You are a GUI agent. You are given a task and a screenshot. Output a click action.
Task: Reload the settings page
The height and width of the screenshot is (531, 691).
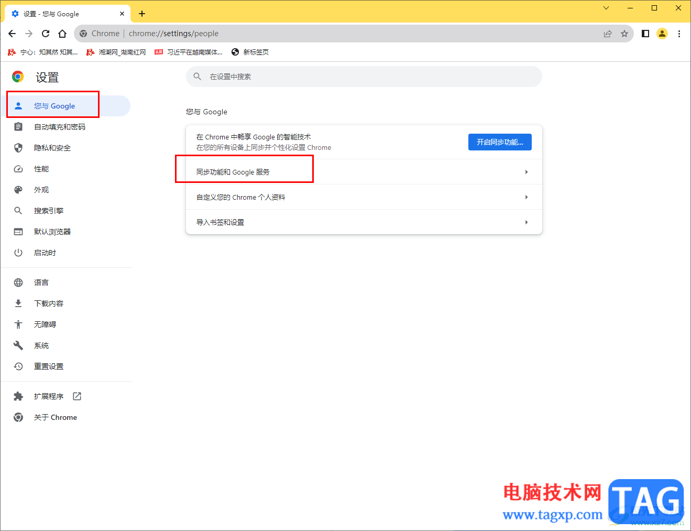46,34
